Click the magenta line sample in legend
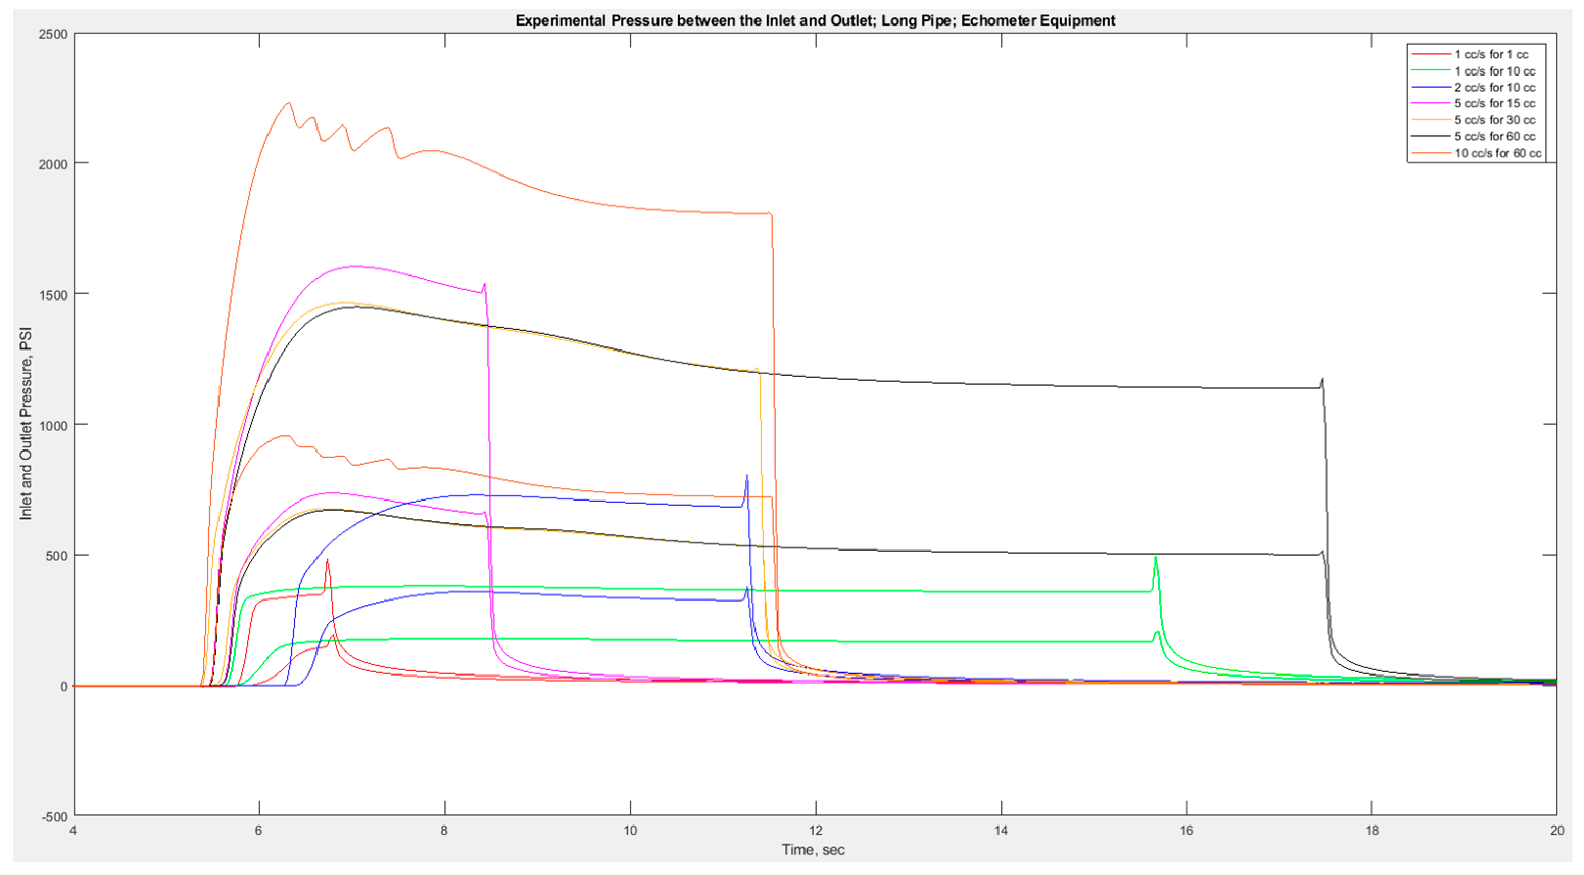The image size is (1584, 875). point(1431,103)
